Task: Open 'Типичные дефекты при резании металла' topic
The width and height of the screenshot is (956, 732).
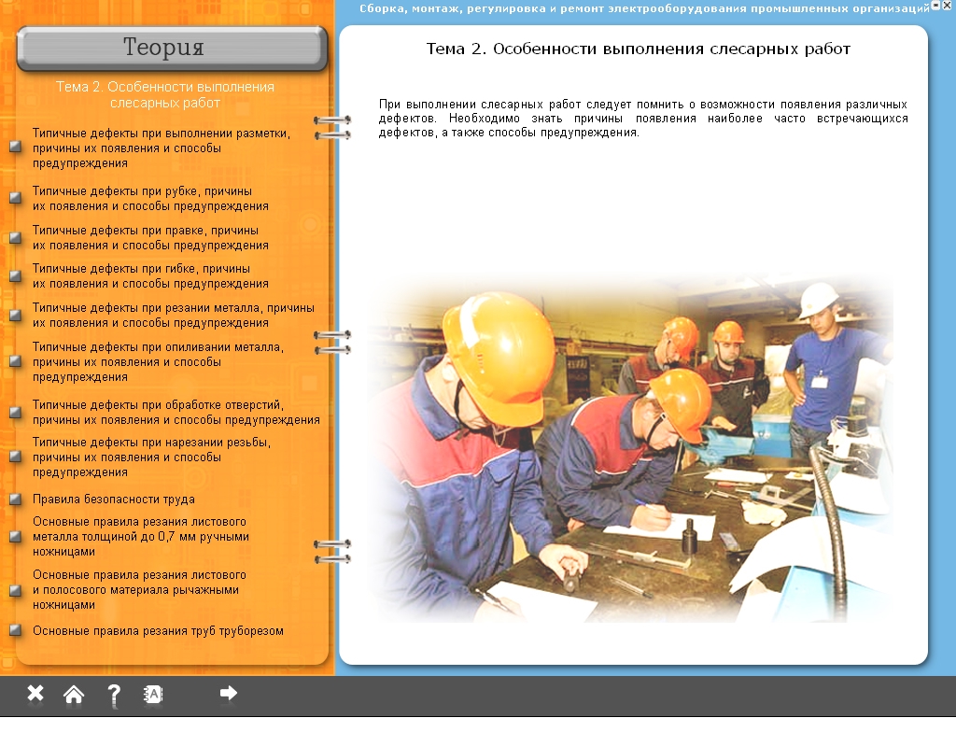Action: [x=173, y=315]
